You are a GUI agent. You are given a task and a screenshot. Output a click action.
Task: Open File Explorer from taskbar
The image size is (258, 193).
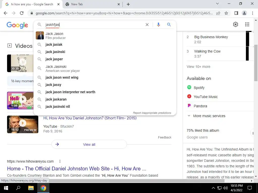(31, 188)
